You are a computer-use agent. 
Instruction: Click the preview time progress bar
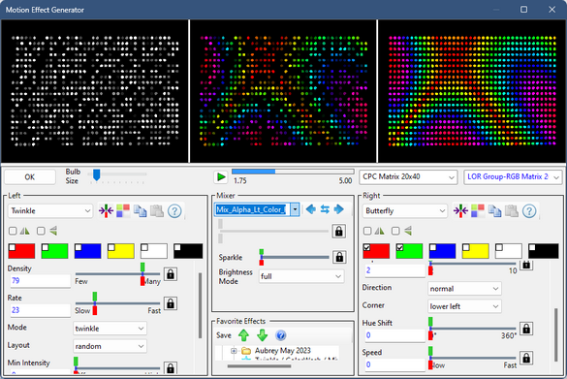point(293,172)
